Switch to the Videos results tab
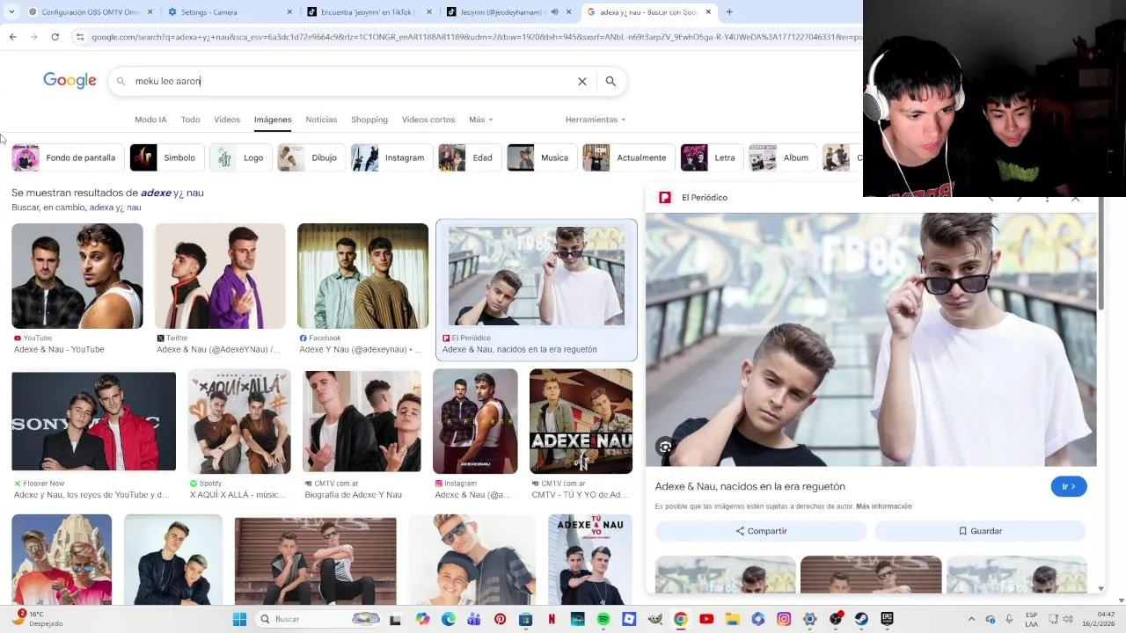This screenshot has width=1126, height=633. (x=227, y=120)
